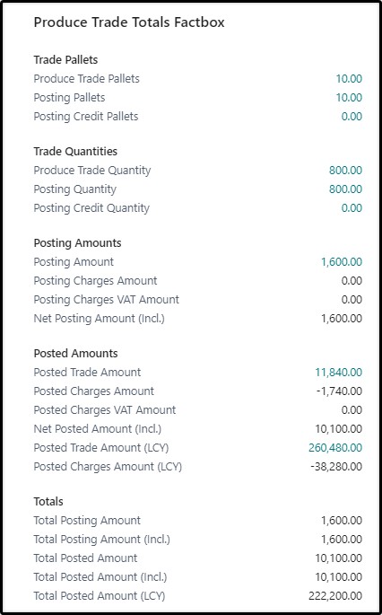Click the Trade Quantities group heading
382x615 pixels.
75,152
